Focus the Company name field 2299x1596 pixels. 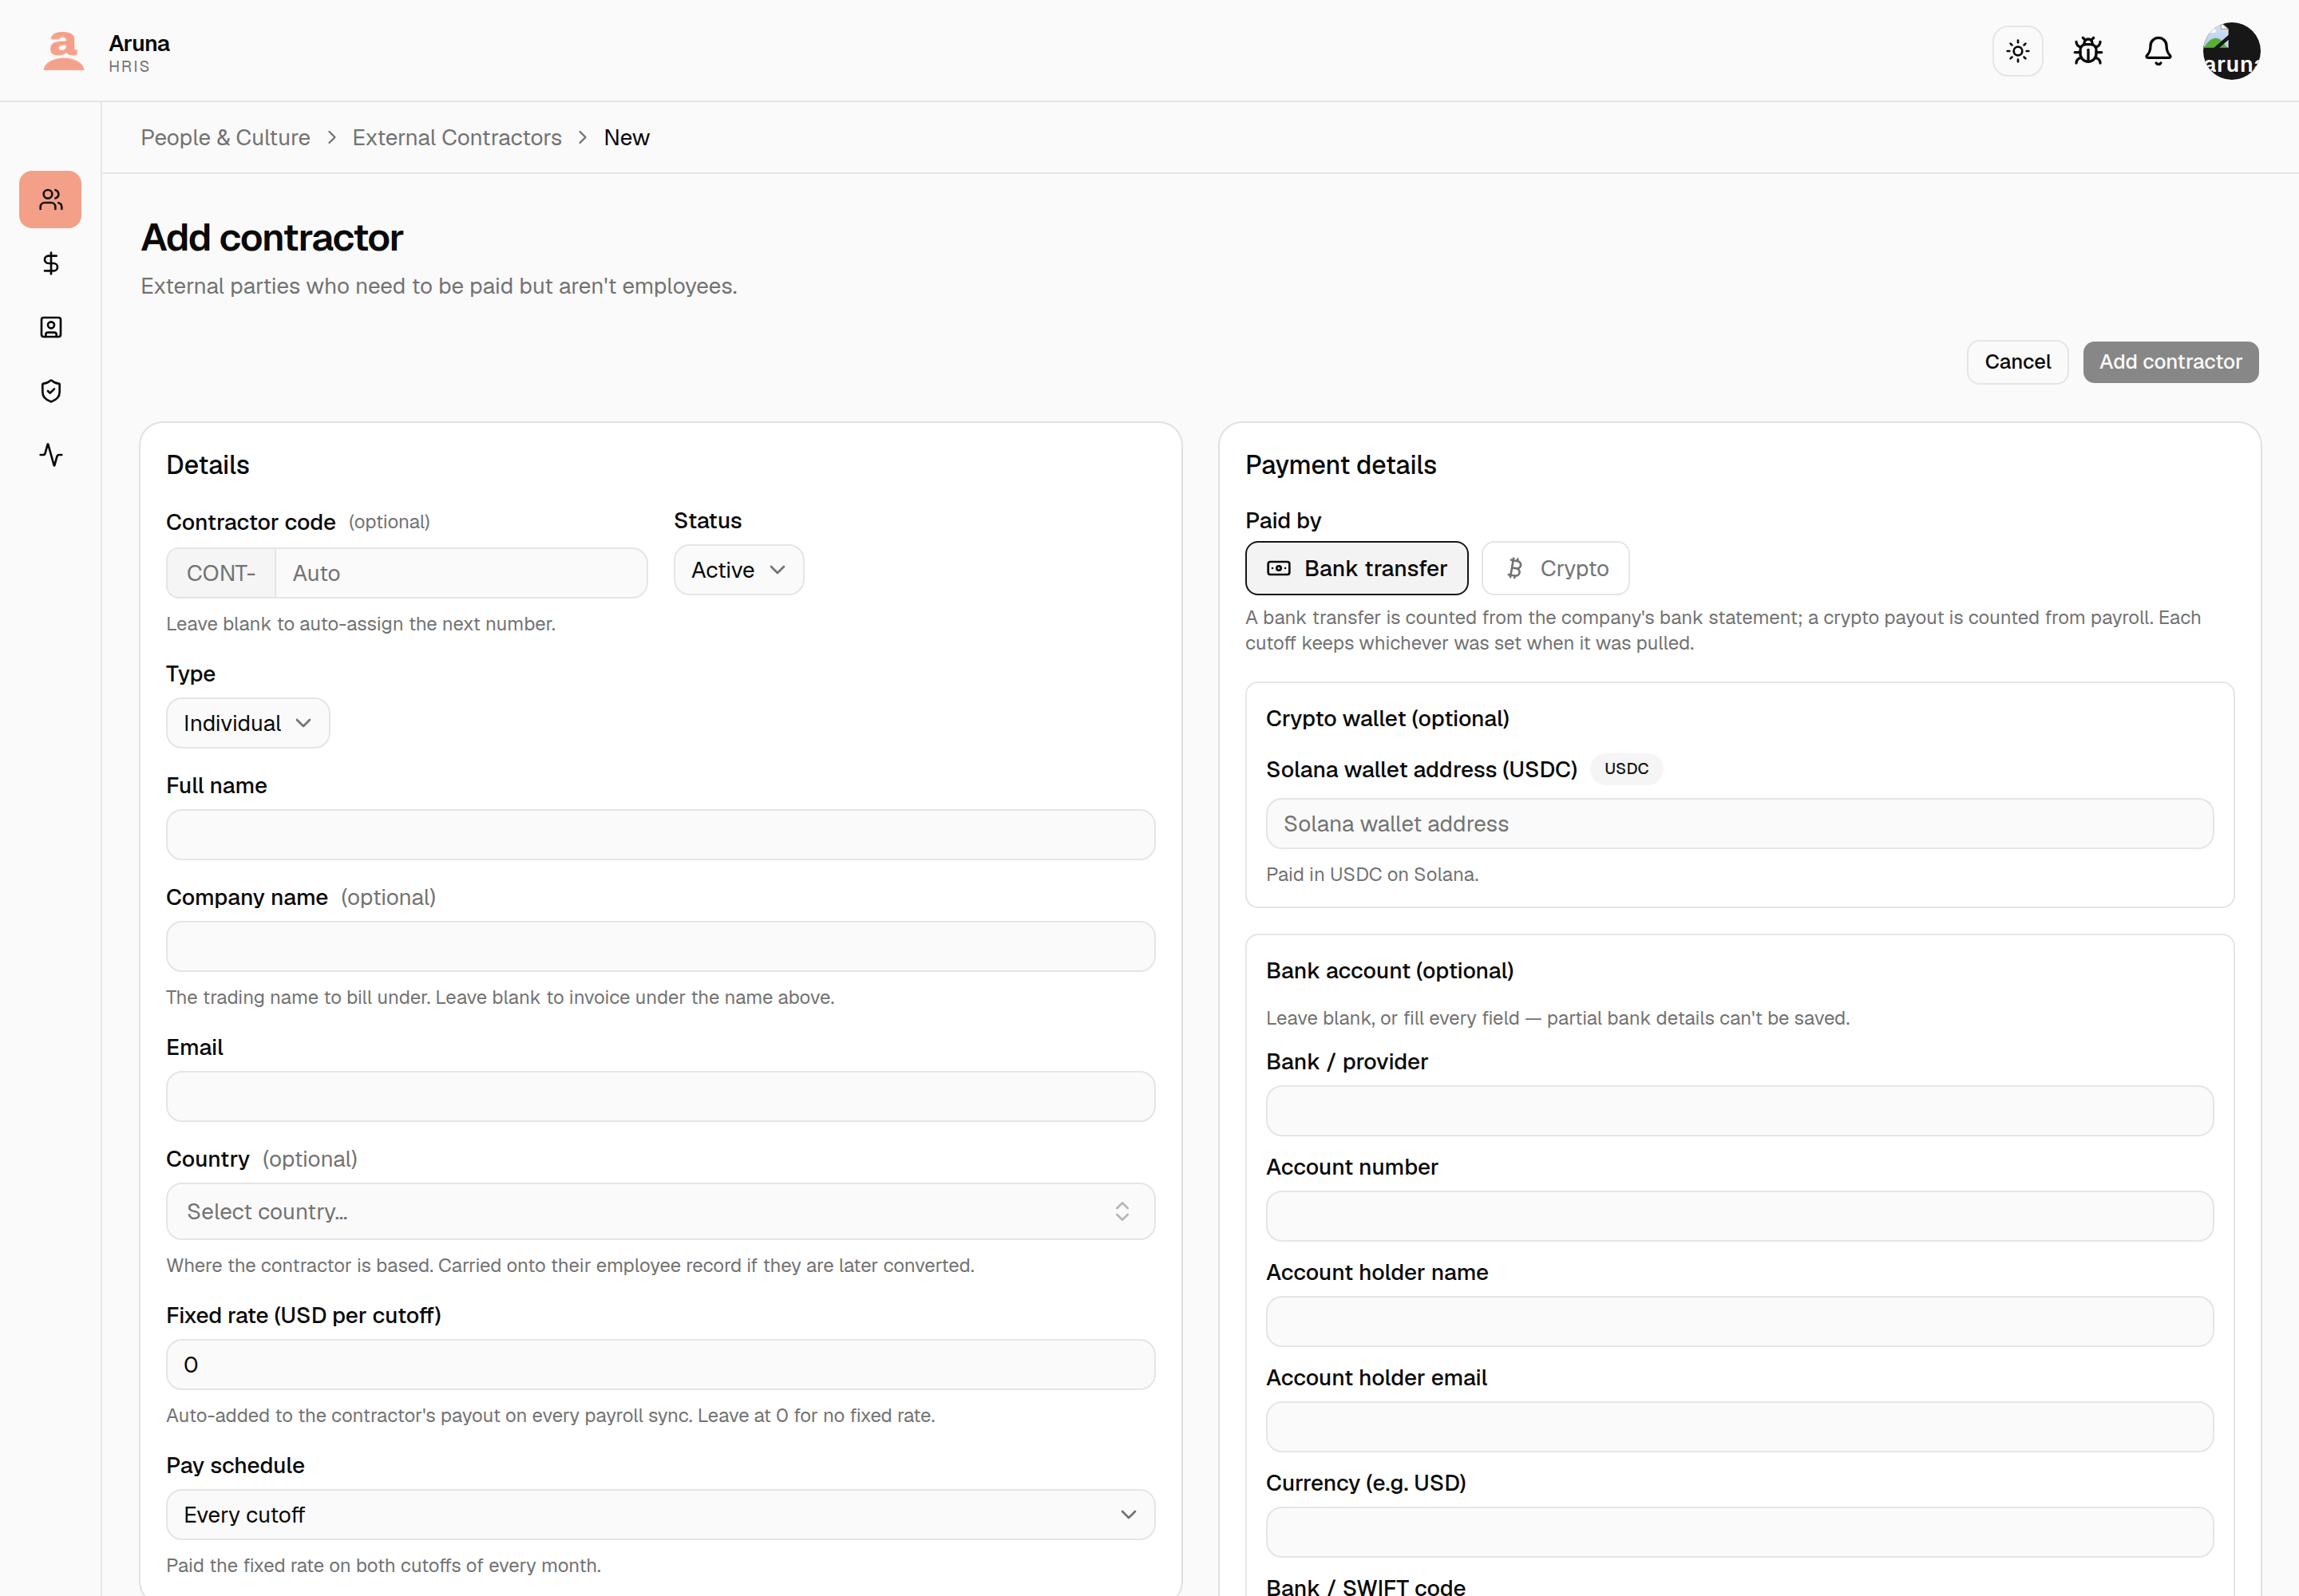(x=660, y=947)
